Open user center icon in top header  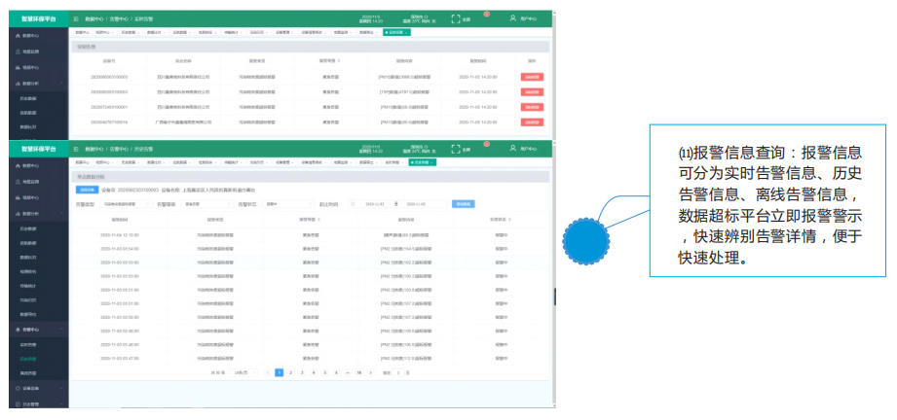pos(513,17)
